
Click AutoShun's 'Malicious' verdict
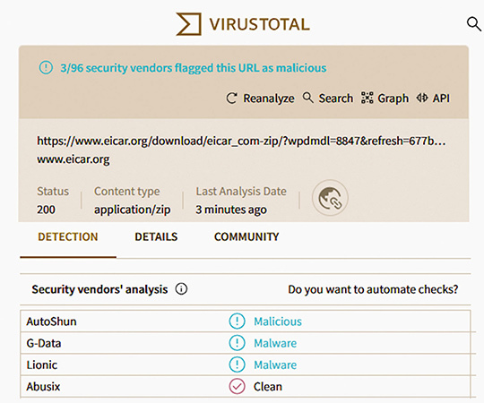pyautogui.click(x=278, y=322)
